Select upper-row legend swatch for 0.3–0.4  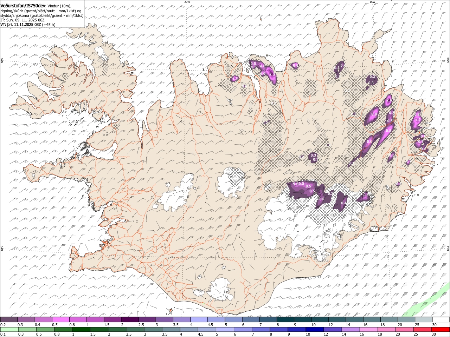pos(26,320)
